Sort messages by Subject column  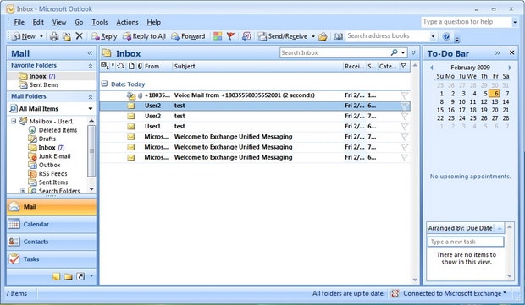click(257, 66)
